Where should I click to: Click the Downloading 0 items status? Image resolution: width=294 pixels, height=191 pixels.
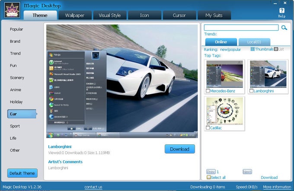(x=208, y=187)
